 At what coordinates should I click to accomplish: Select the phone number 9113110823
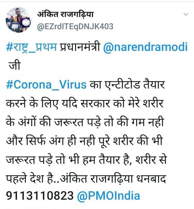(x=40, y=196)
